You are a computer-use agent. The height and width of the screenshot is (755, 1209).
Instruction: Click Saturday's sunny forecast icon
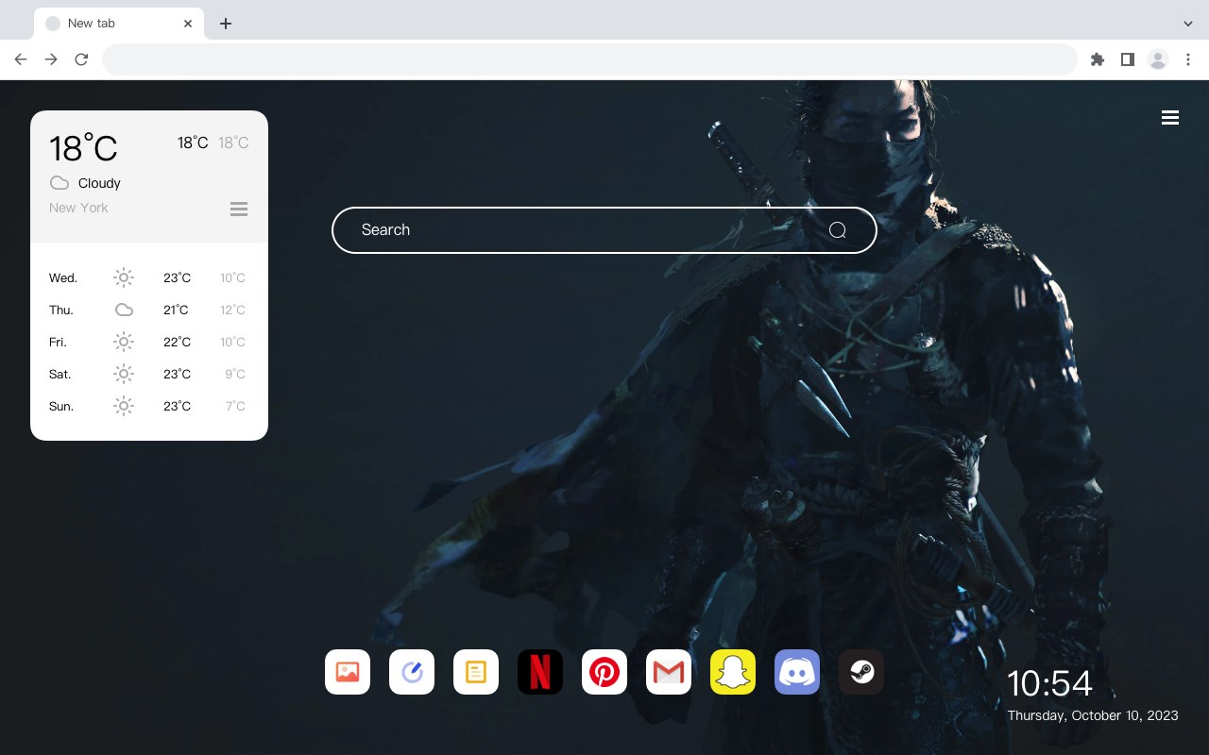[x=124, y=374]
